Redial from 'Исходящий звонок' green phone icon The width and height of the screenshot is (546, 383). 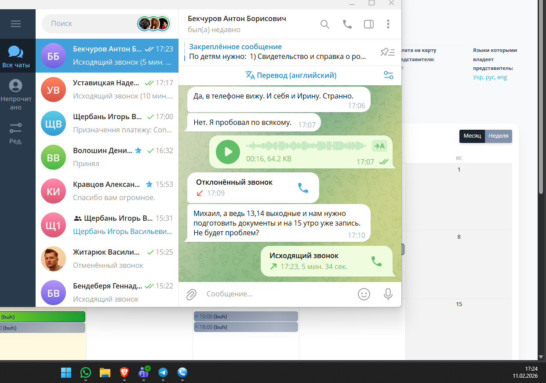tap(377, 261)
